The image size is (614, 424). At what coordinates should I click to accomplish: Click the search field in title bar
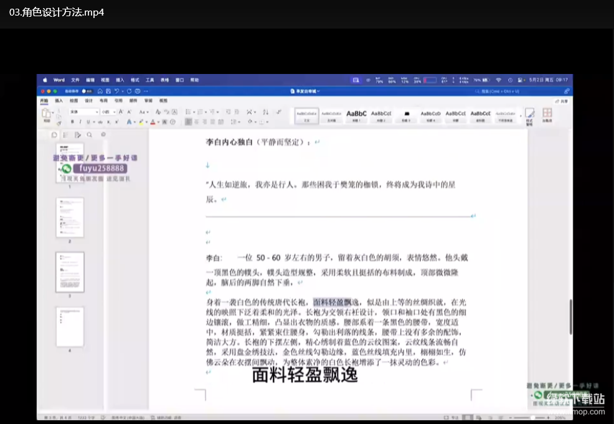coord(498,91)
